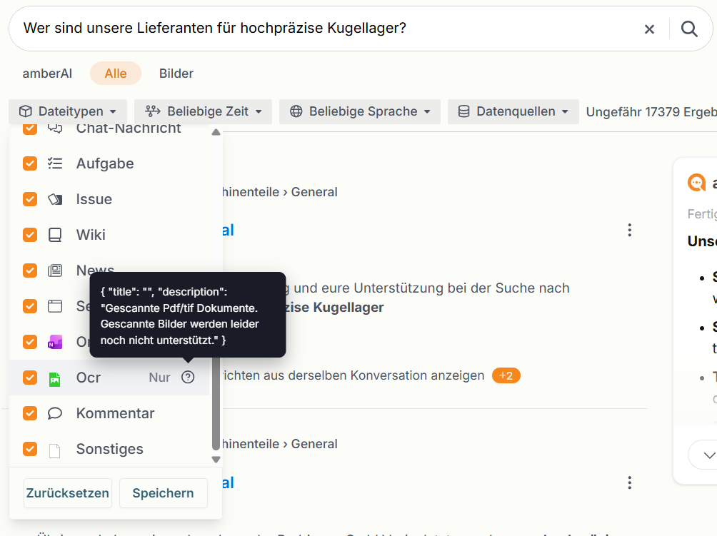
Task: Open the three-dot menu of first result
Action: 630,230
